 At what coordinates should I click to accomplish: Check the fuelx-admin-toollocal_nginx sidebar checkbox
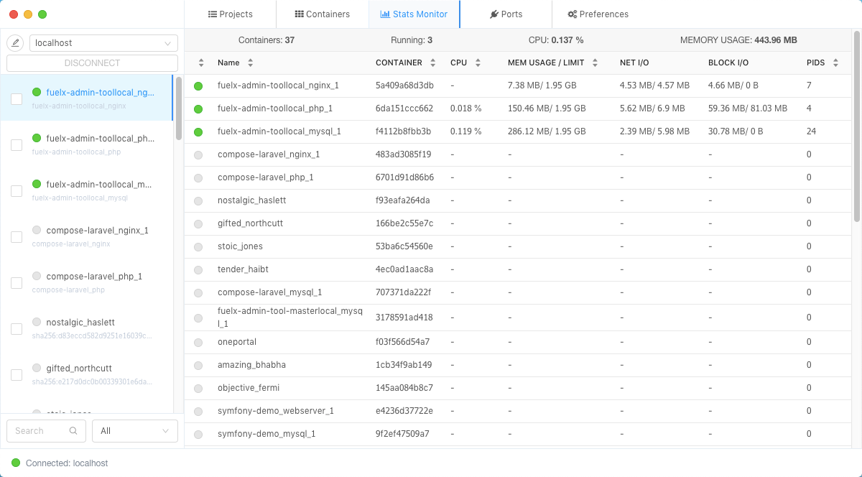pos(17,99)
